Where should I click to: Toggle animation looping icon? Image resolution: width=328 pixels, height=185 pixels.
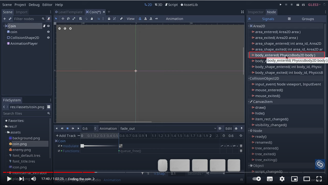241,136
